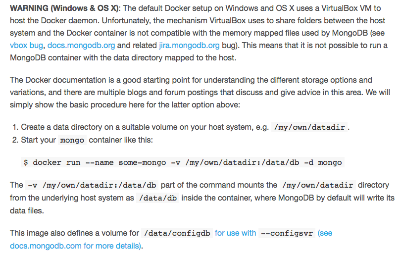This screenshot has width=401, height=256.
Task: Open the "vbox bug" link
Action: coord(26,45)
